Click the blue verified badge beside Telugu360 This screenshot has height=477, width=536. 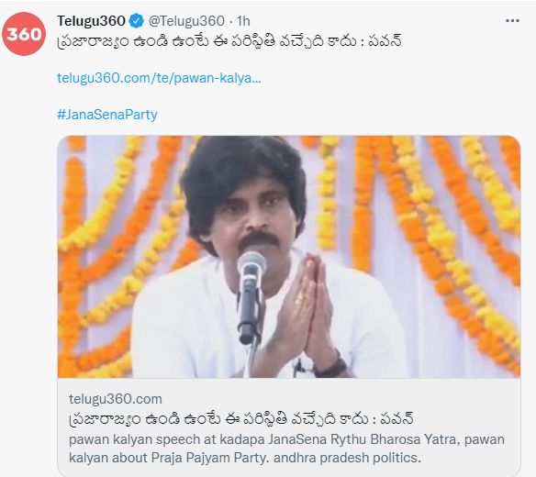click(x=136, y=21)
